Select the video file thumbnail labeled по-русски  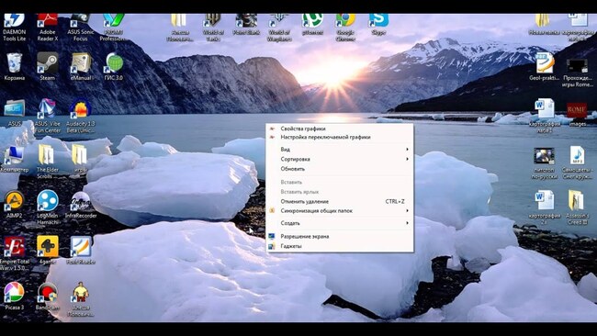[x=544, y=163]
